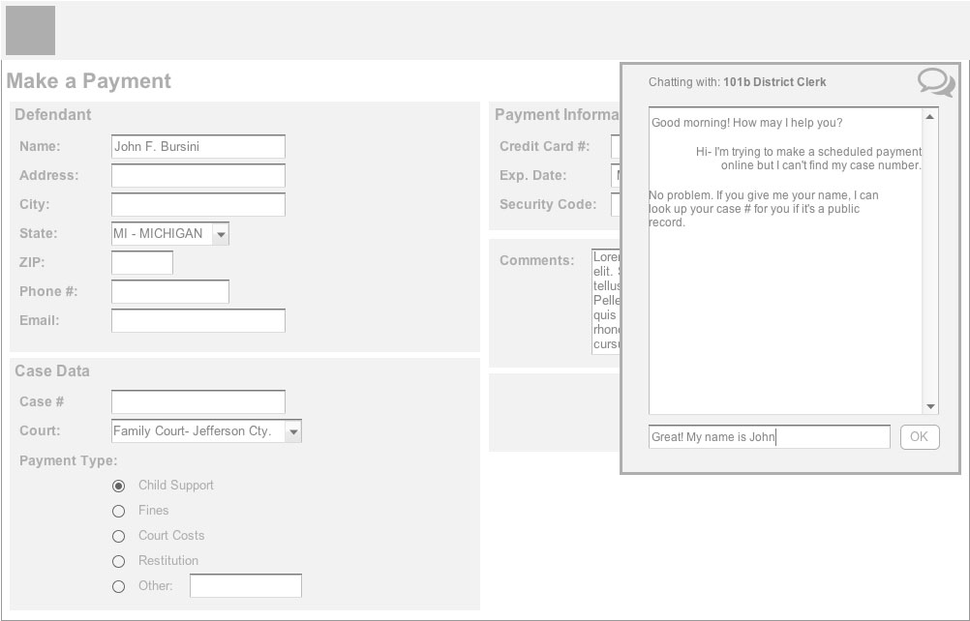Viewport: 970px width, 621px height.
Task: Expand the Court dropdown list
Action: pyautogui.click(x=292, y=431)
